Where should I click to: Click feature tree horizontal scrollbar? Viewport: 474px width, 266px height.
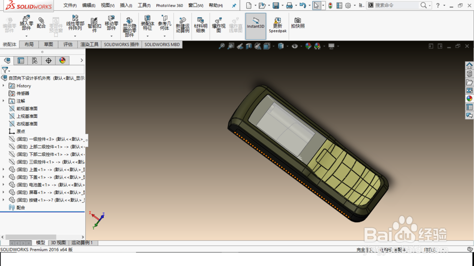pyautogui.click(x=31, y=237)
